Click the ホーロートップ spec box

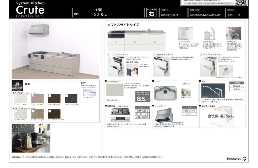[x=142, y=114]
